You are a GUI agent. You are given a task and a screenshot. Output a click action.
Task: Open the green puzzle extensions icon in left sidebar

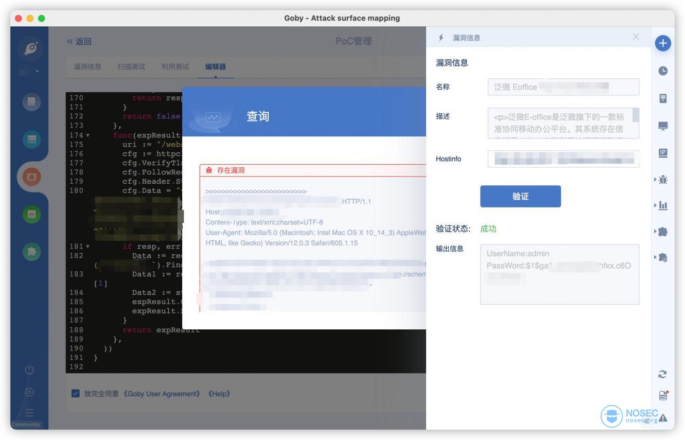[31, 251]
